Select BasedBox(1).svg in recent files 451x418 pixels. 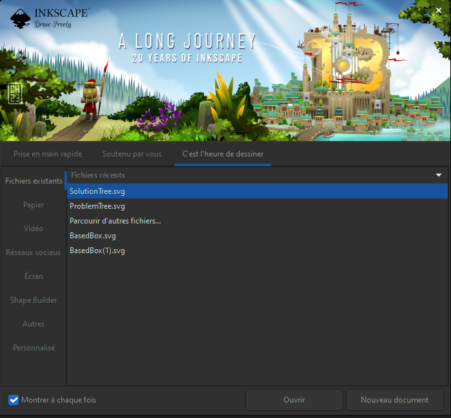point(257,251)
